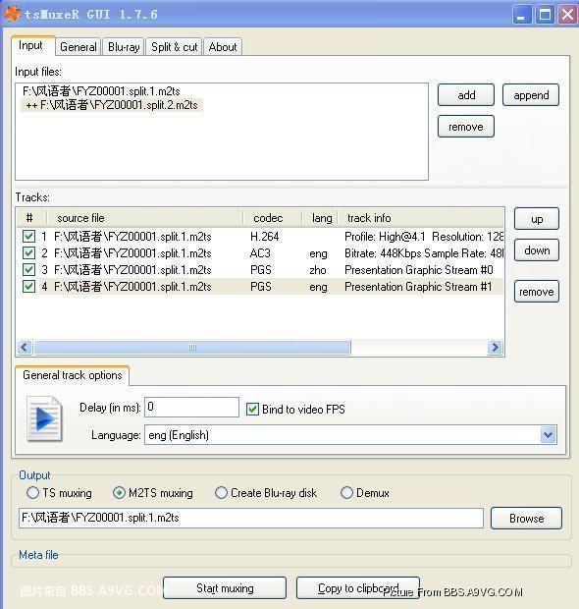This screenshot has width=579, height=609.
Task: Click the tracks list right scroll arrow
Action: click(x=495, y=347)
